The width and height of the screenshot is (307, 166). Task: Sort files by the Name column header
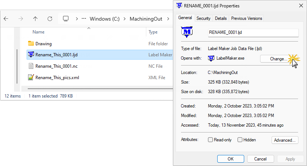pos(38,32)
